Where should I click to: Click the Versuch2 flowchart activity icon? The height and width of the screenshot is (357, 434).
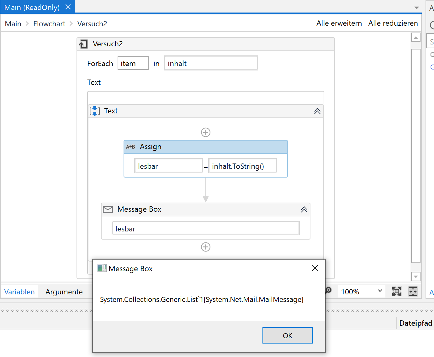point(83,44)
